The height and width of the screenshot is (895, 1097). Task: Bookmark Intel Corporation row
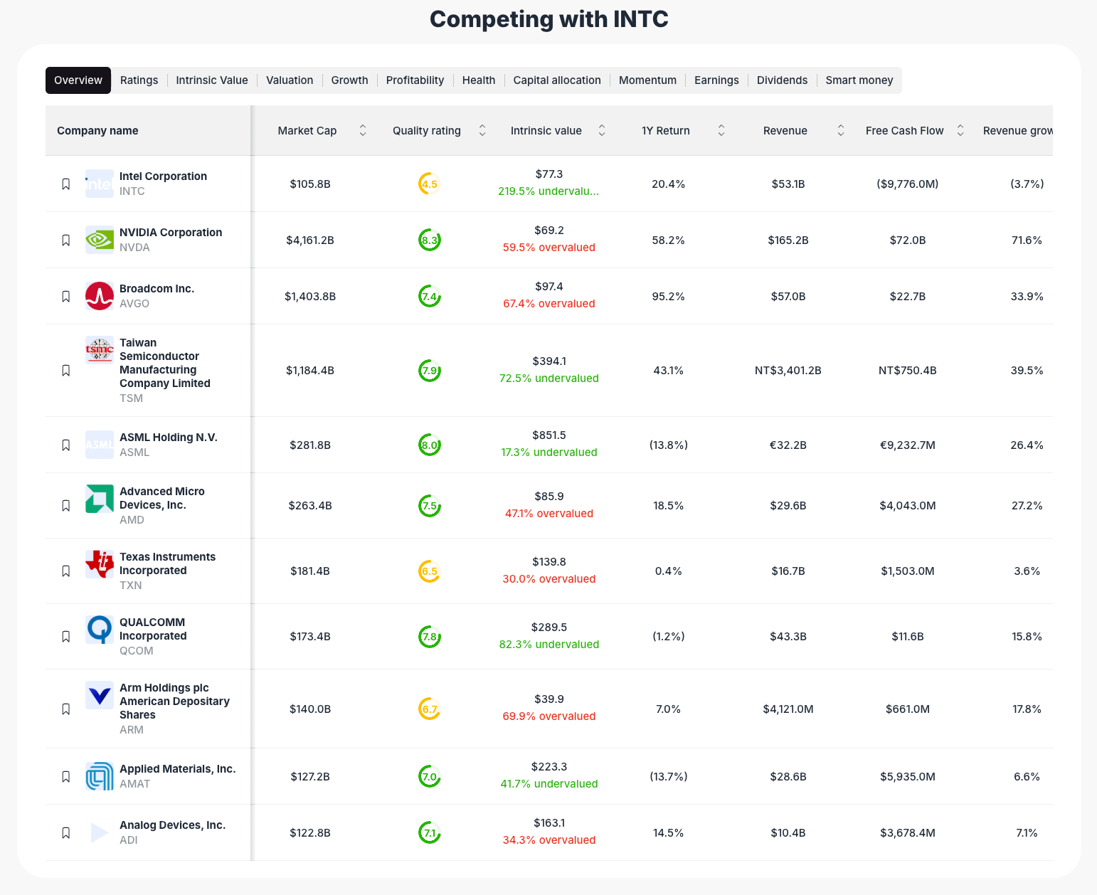[x=66, y=184]
